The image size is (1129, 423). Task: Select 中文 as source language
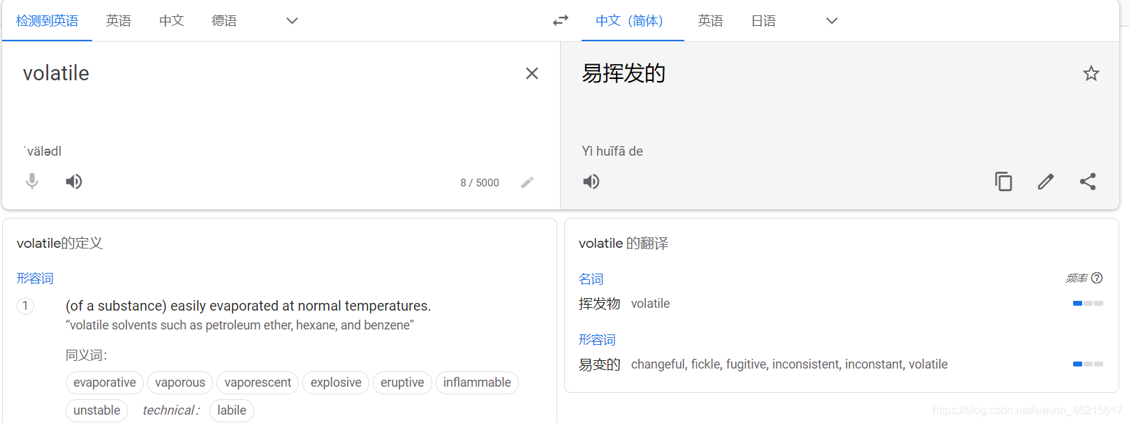[x=172, y=21]
